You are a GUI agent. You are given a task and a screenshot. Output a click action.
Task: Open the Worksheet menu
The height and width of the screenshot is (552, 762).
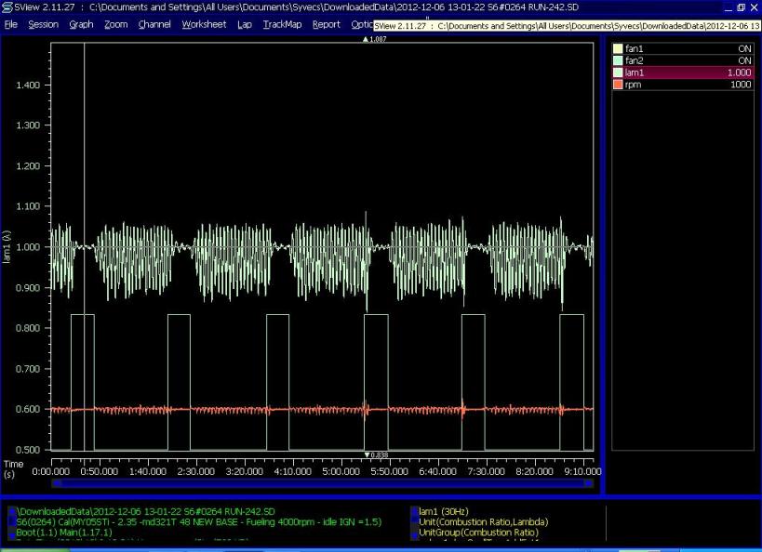tap(204, 24)
